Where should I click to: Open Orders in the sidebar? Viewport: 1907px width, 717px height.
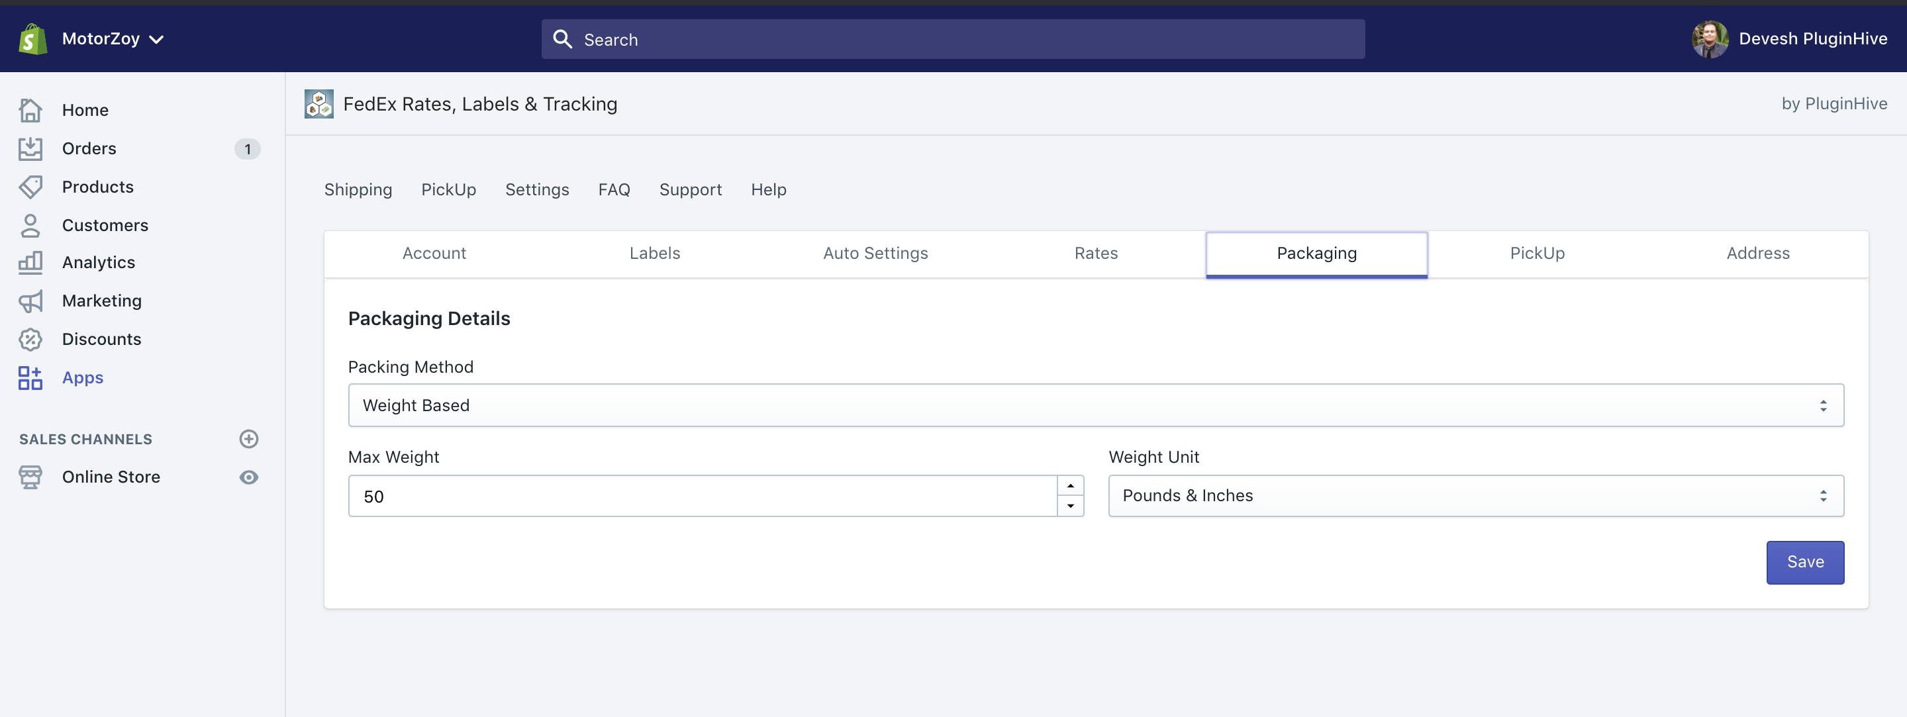pos(89,149)
